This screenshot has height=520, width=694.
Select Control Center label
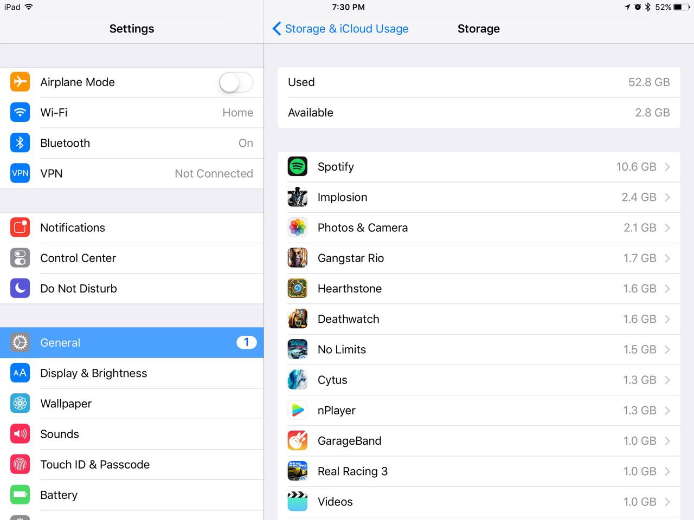point(78,258)
